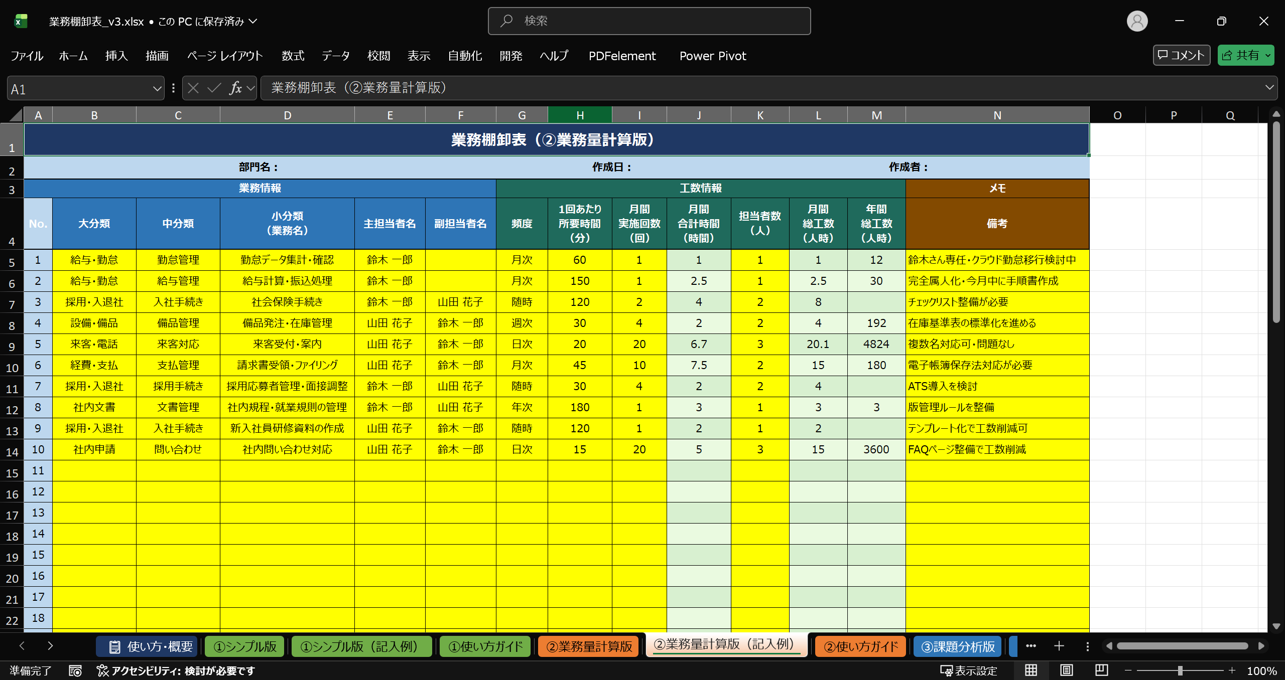Switch to ③課題分析版 sheet tab
Screen dimensions: 1285x680
(x=957, y=646)
